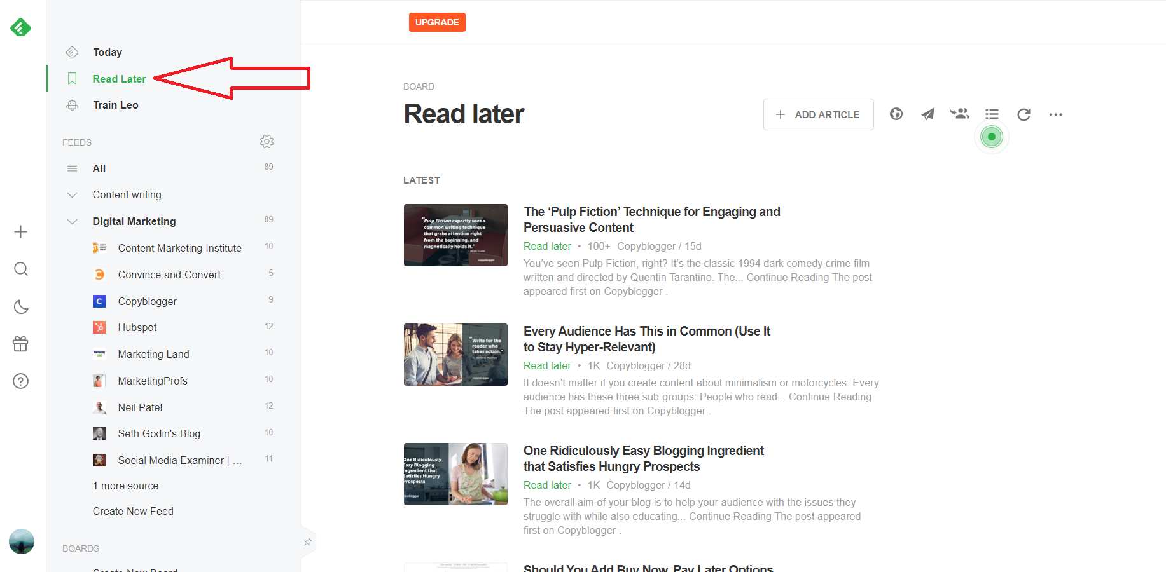This screenshot has height=572, width=1166.
Task: Collapse the Digital Marketing folder chevron
Action: click(x=73, y=222)
